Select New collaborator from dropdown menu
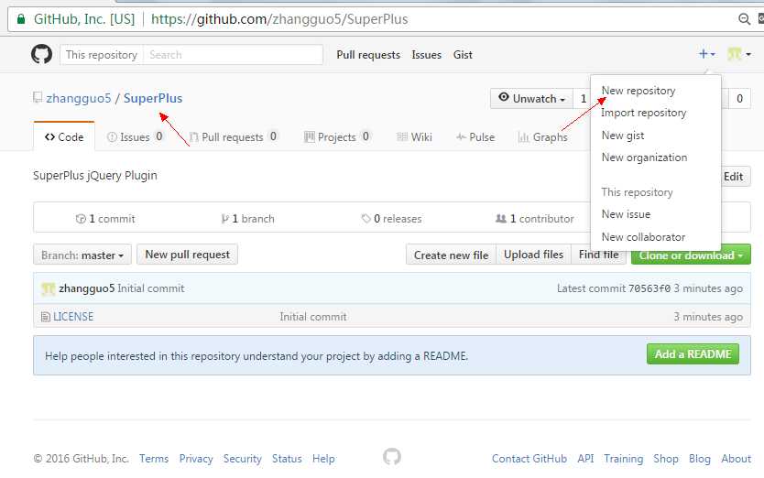 tap(643, 237)
